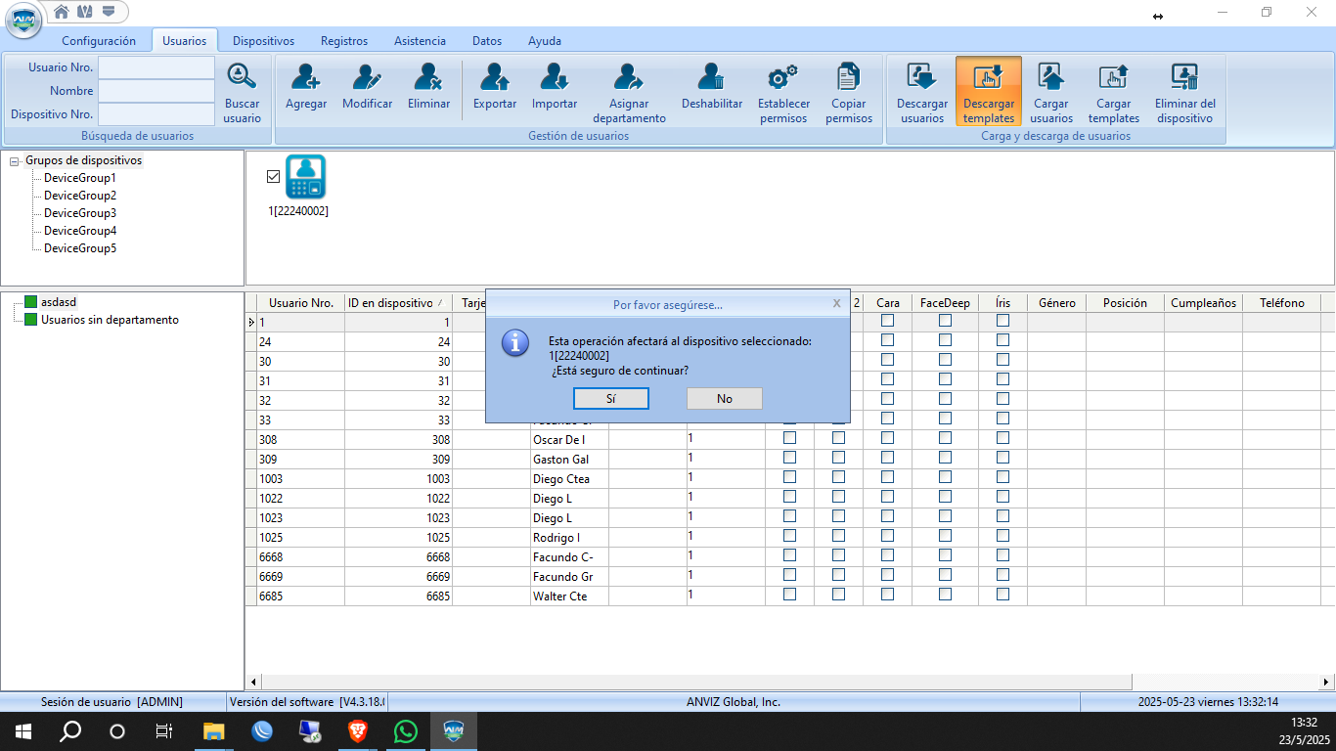
Task: Toggle Íris checkbox for user 6685
Action: coord(1002,595)
